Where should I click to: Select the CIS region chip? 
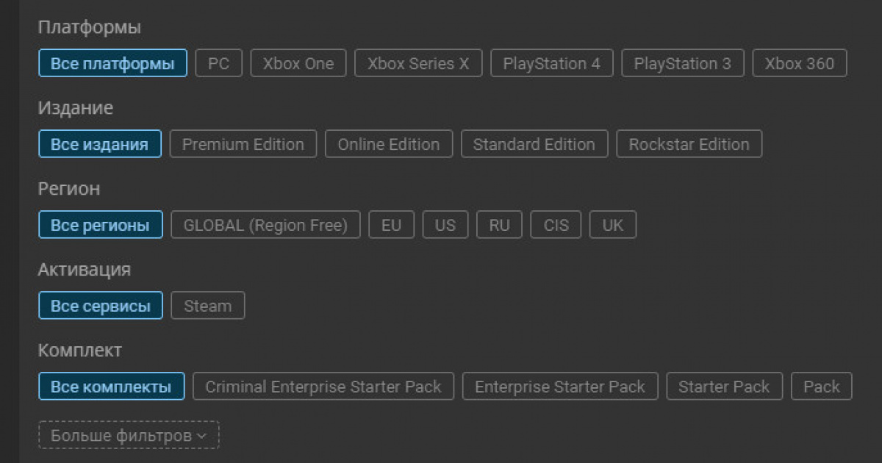(x=556, y=225)
